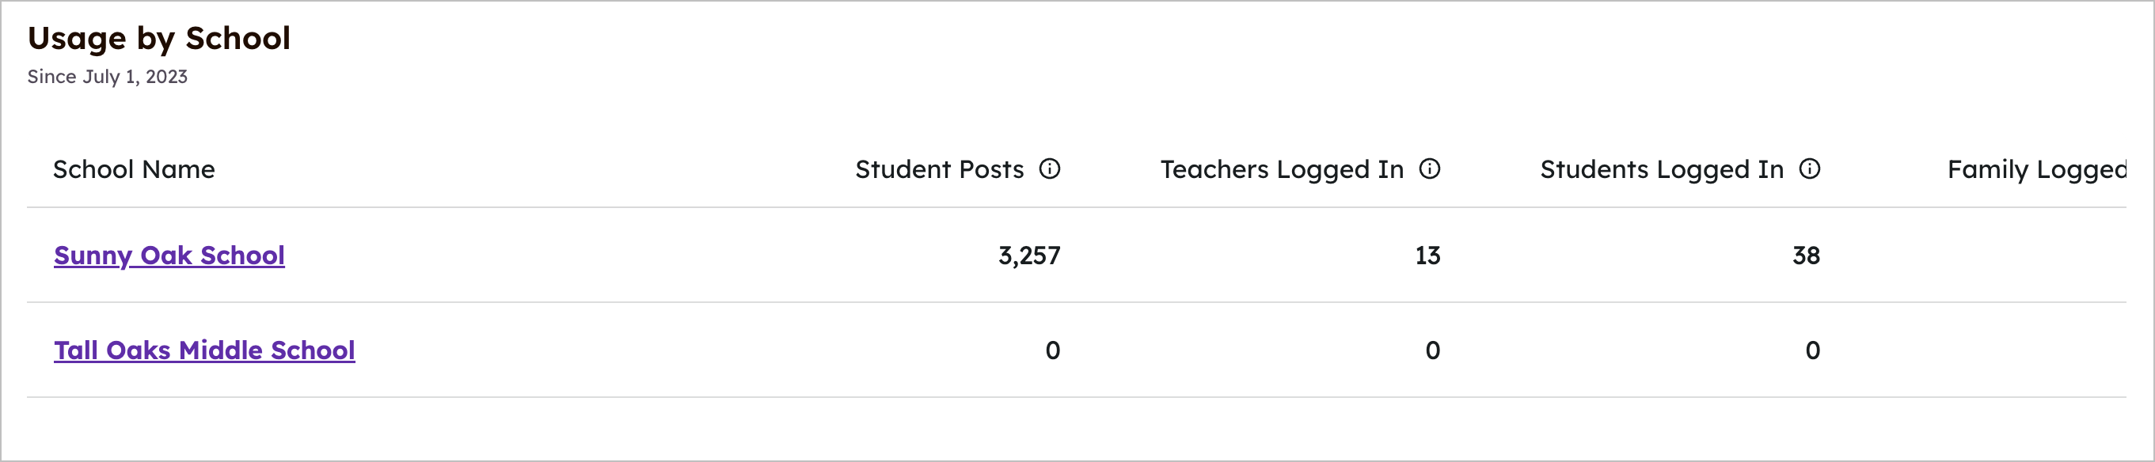
Task: Click Tall Oaks Middle School's Student Posts zero
Action: click(1052, 351)
